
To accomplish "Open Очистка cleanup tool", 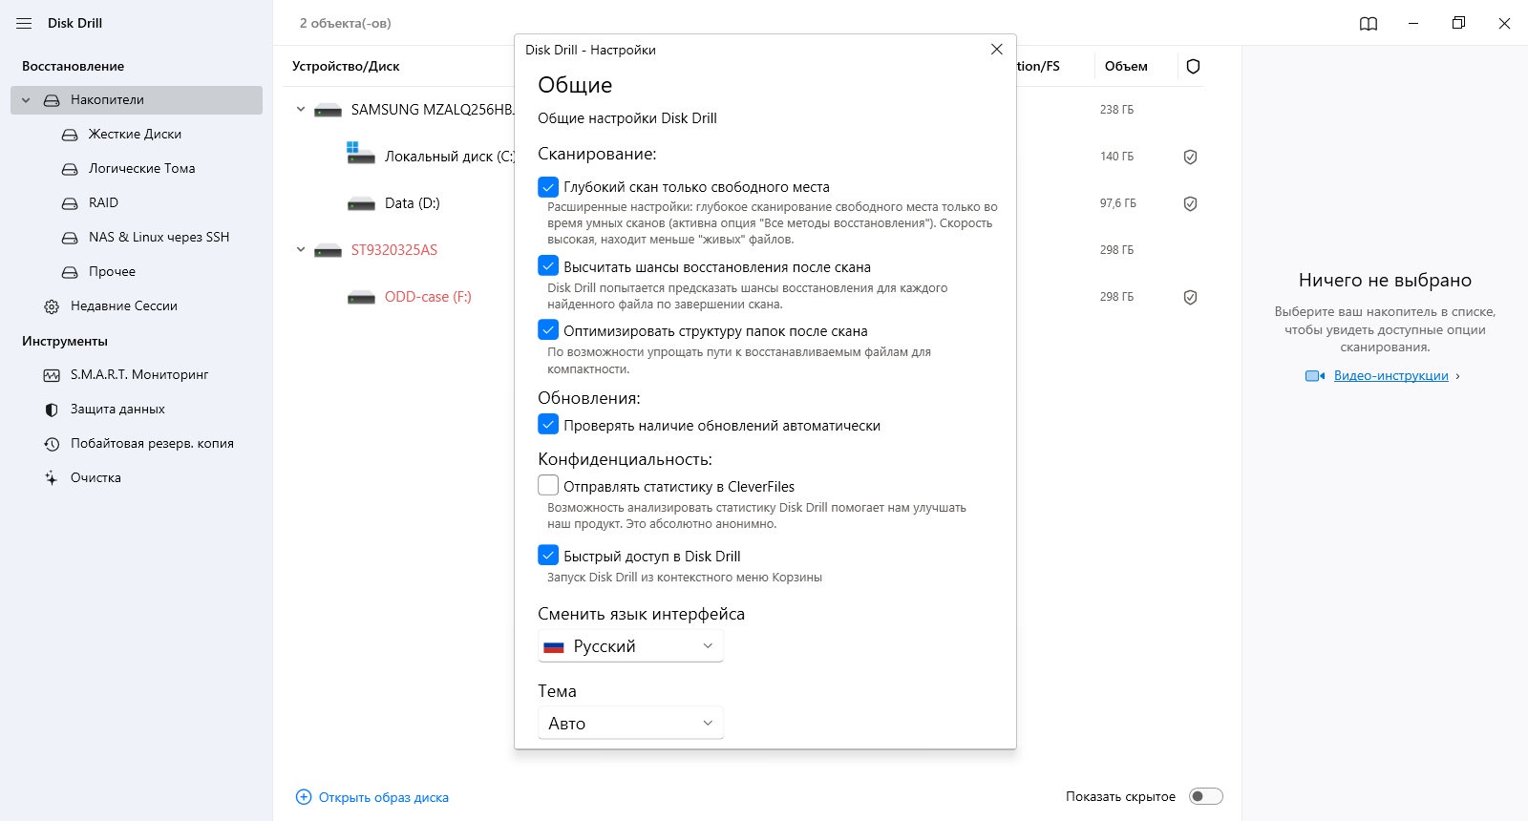I will 95,478.
